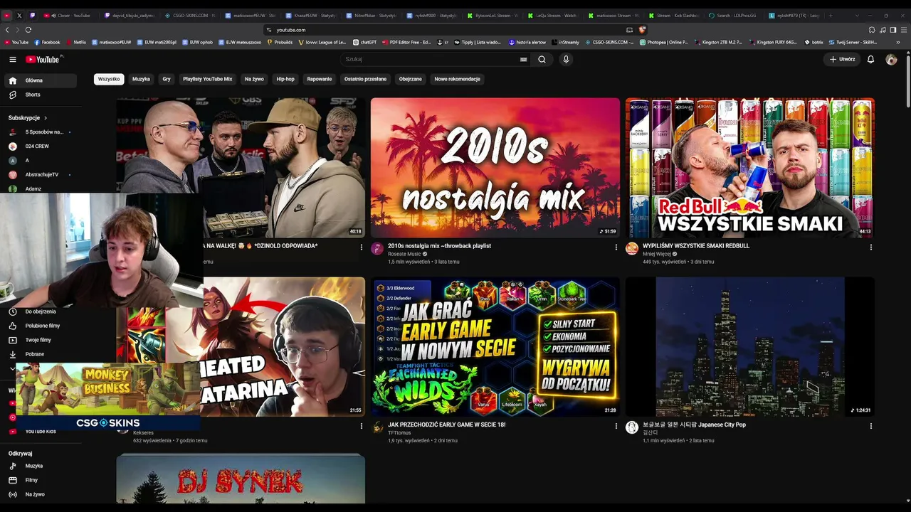Open Shorts from the sidebar

point(41,95)
